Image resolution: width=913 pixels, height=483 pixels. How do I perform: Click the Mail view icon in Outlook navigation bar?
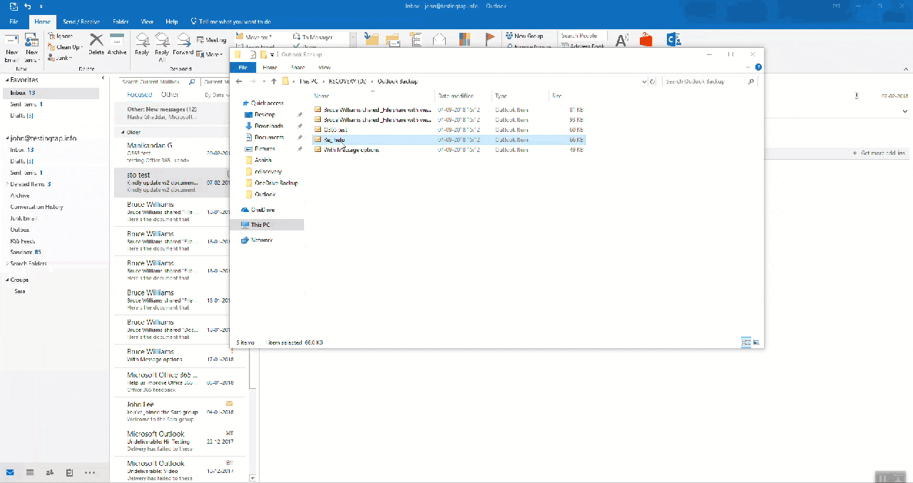[10, 472]
